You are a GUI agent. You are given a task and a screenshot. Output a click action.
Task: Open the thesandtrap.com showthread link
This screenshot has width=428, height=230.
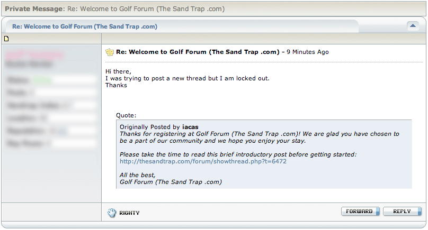tap(203, 161)
